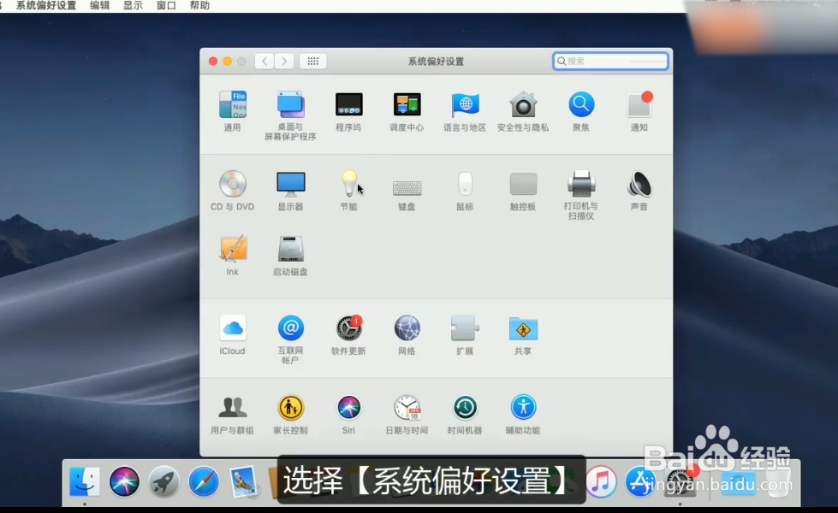Image resolution: width=838 pixels, height=513 pixels.
Task: Open 节能 (Energy Saver) preferences
Action: click(348, 182)
